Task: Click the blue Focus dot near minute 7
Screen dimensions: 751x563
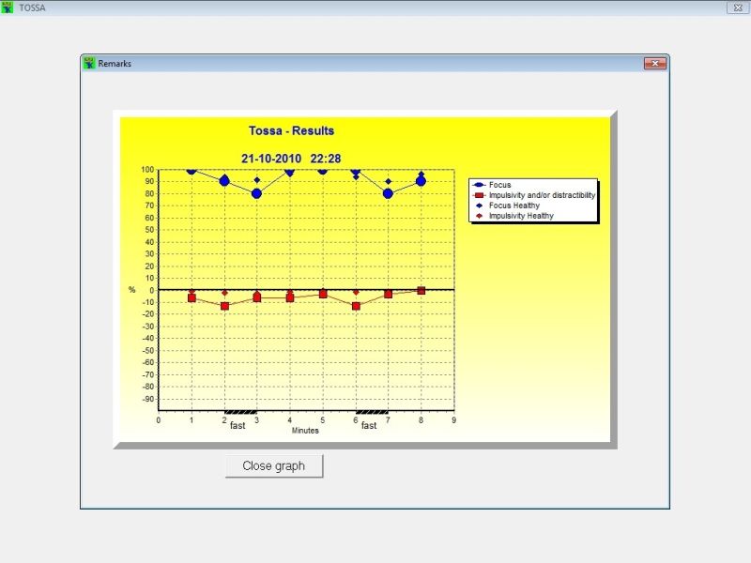Action: (387, 192)
